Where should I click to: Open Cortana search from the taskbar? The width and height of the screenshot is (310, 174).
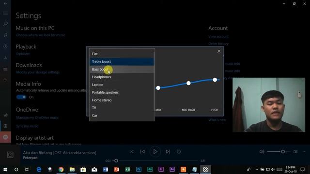[16, 170]
